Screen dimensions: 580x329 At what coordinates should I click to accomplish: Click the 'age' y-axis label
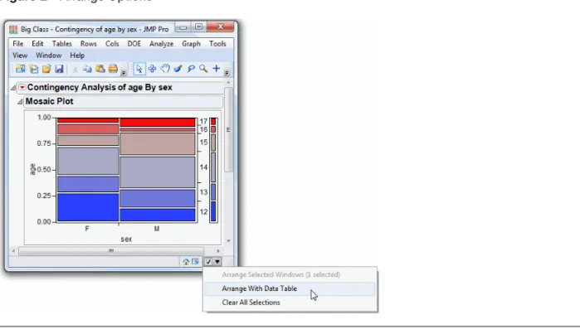click(x=33, y=169)
